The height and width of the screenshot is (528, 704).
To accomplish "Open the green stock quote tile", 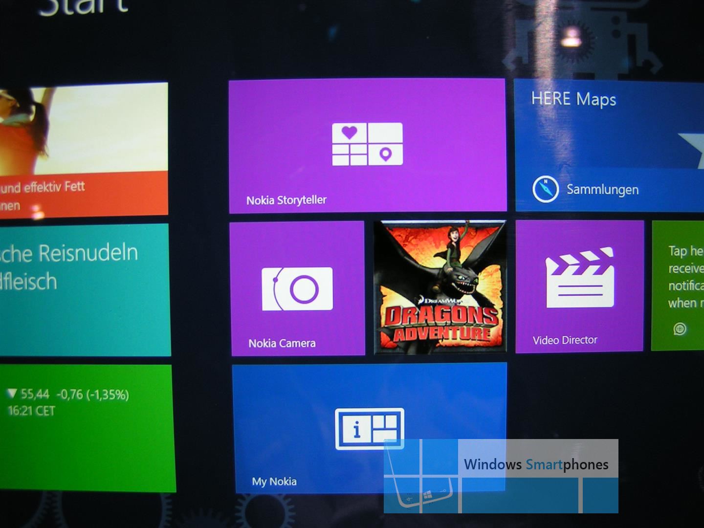I will pos(87,428).
